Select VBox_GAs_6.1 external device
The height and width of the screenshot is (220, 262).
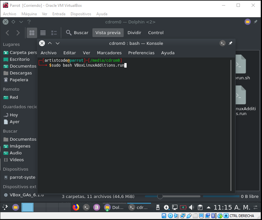pos(23,195)
